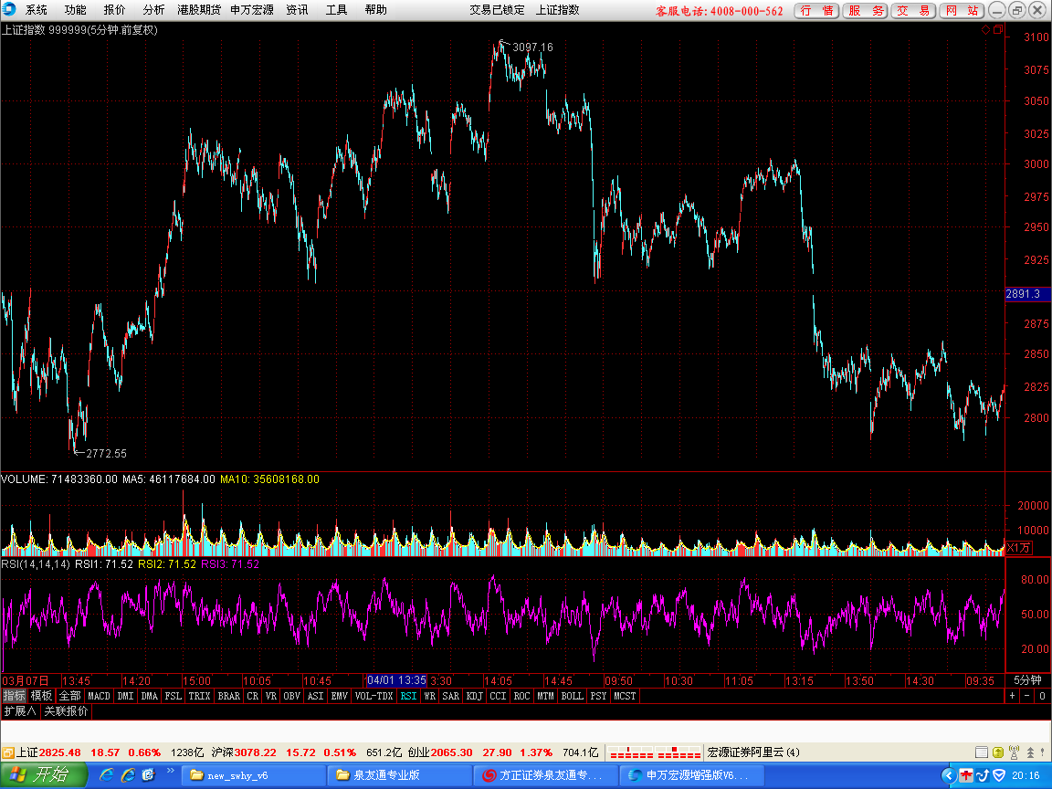The image size is (1052, 789).
Task: Switch to the DMI indicator
Action: (x=125, y=697)
